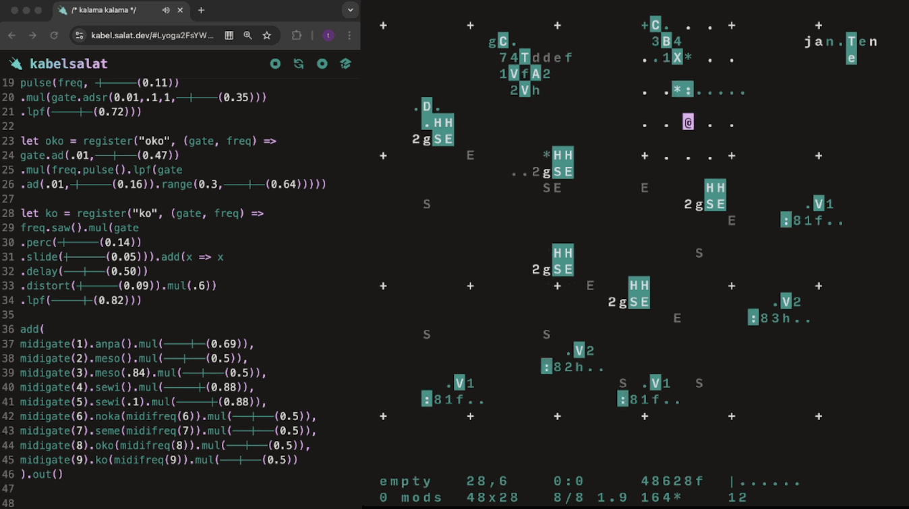Open a new browser tab
The width and height of the screenshot is (909, 509).
click(x=201, y=11)
